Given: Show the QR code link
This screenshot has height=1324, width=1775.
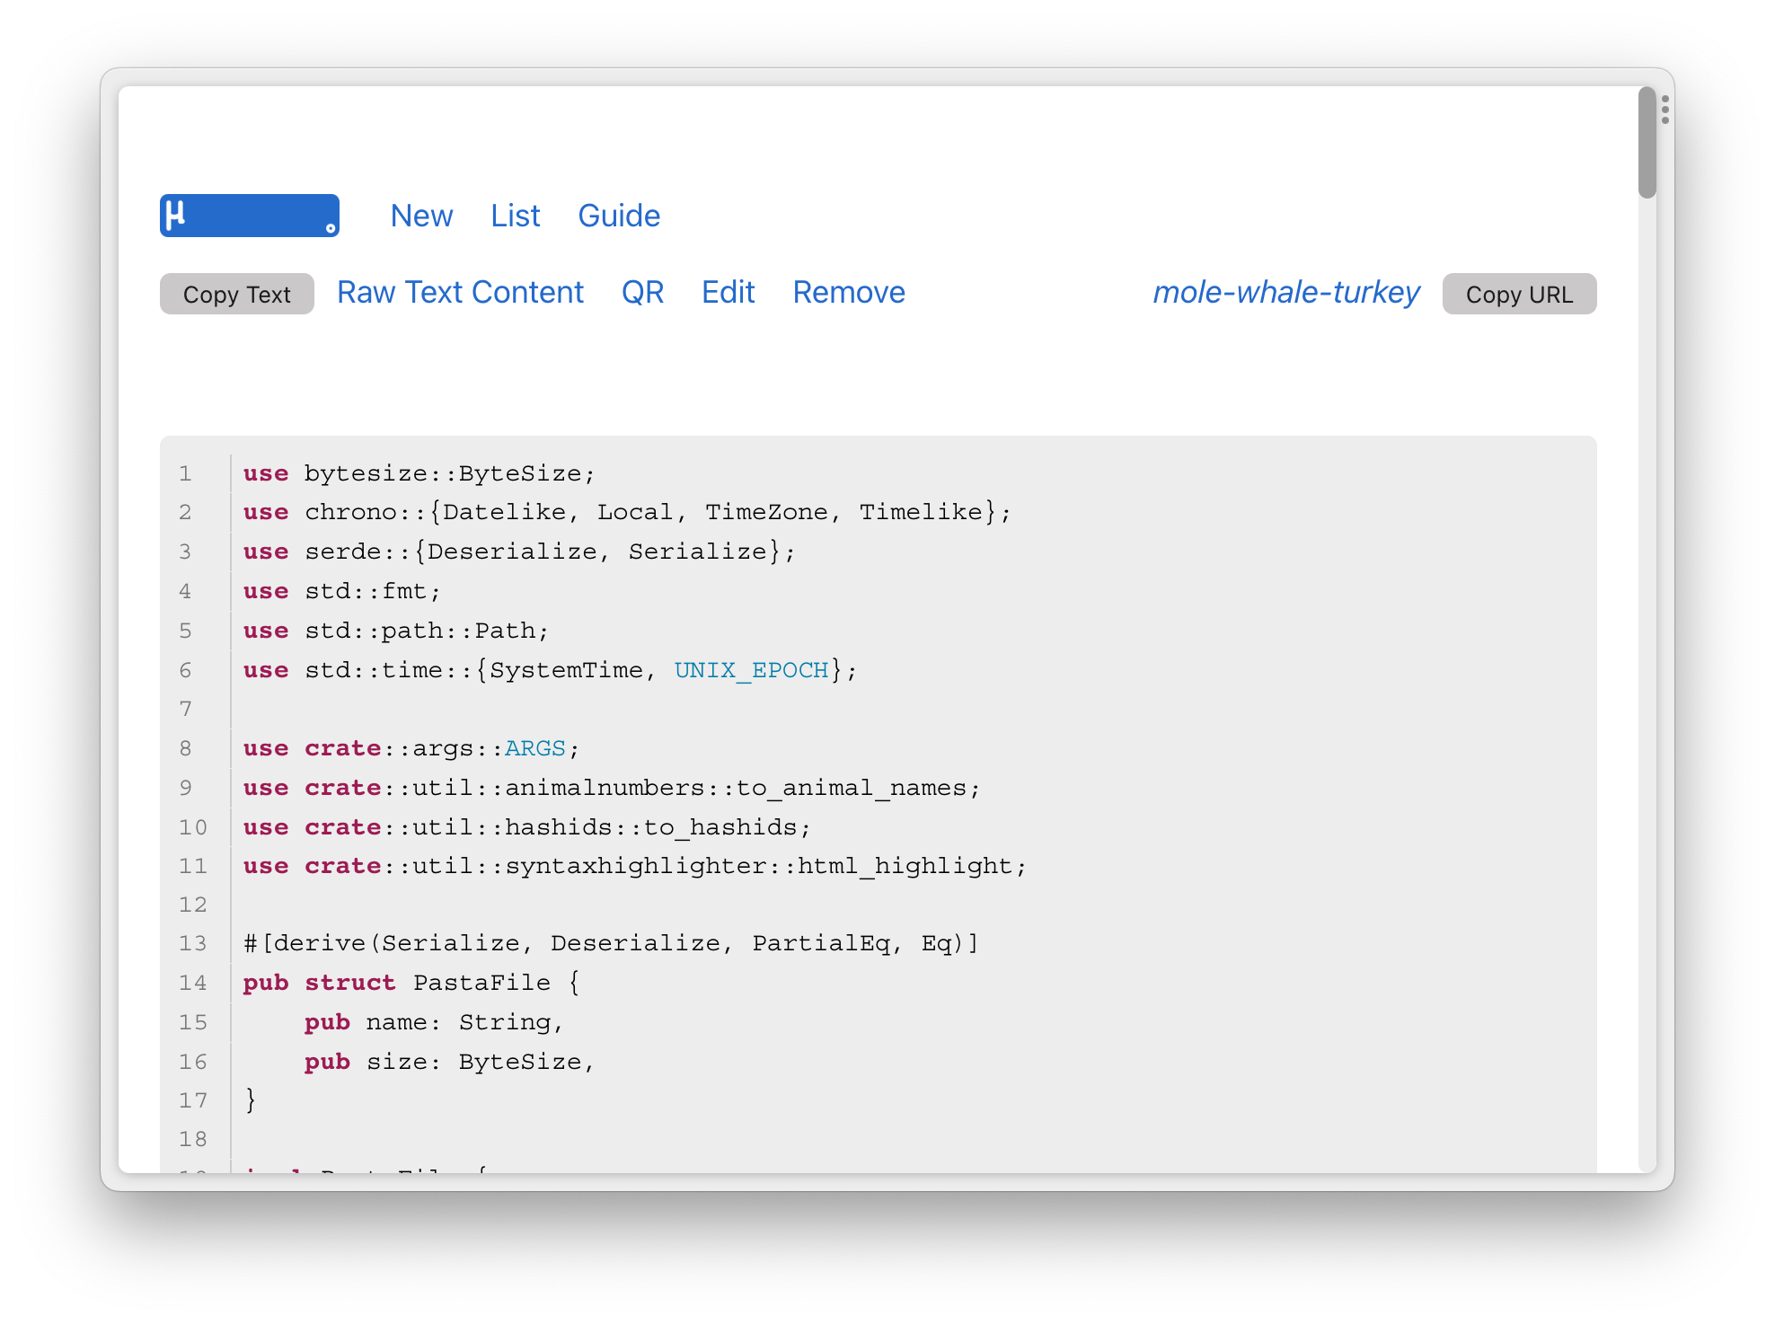Looking at the screenshot, I should pyautogui.click(x=642, y=293).
